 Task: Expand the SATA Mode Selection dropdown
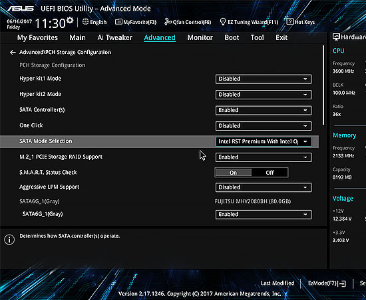[x=264, y=142]
